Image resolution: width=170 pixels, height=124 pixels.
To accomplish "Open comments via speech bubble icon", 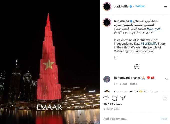I will [114, 98].
